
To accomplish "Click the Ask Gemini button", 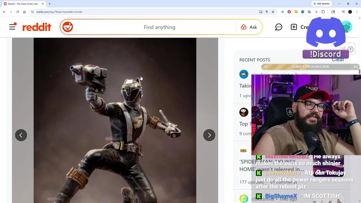I will 321,4.
